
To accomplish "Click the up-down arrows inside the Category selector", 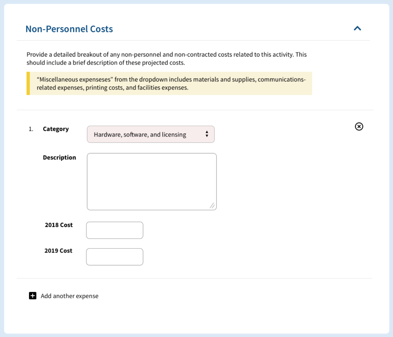I will tap(207, 134).
